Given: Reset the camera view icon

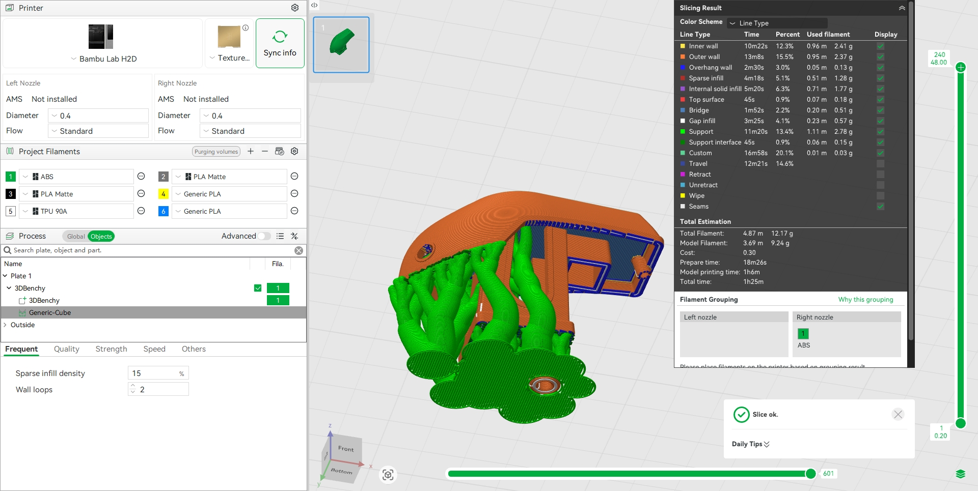Looking at the screenshot, I should click(x=388, y=475).
